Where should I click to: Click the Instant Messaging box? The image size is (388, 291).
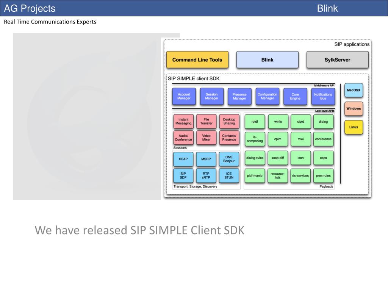(183, 121)
